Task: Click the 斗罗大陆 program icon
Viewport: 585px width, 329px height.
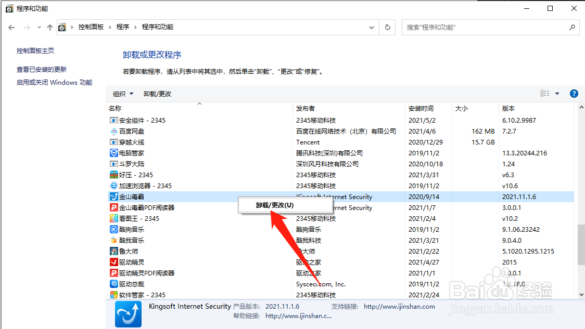Action: (114, 164)
